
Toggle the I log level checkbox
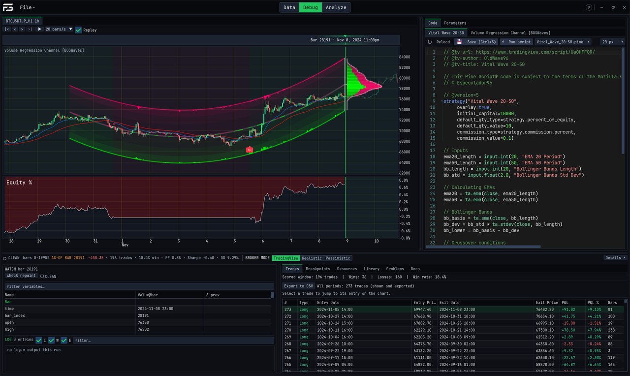(x=39, y=340)
